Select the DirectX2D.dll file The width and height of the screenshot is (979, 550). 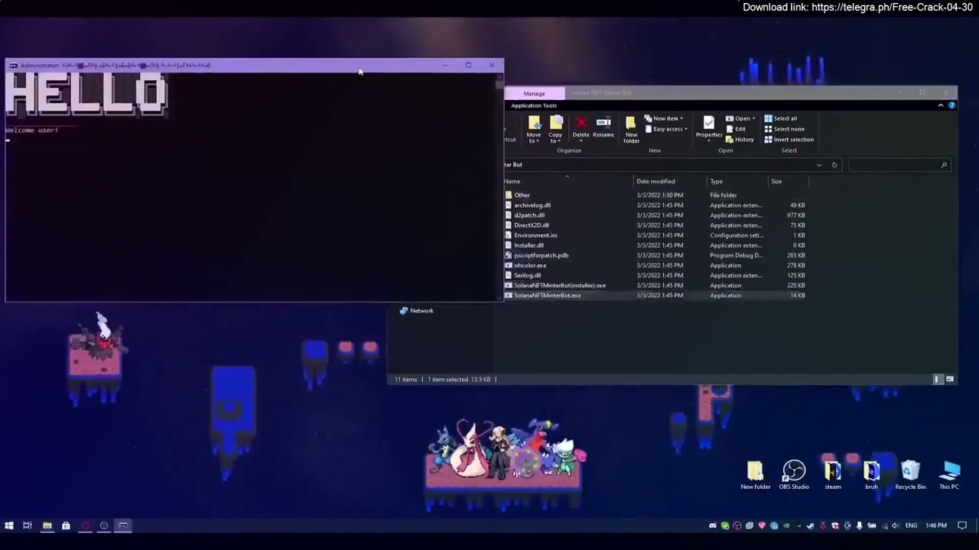point(655,225)
